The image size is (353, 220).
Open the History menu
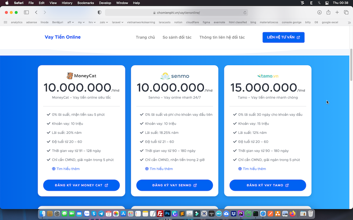point(67,3)
